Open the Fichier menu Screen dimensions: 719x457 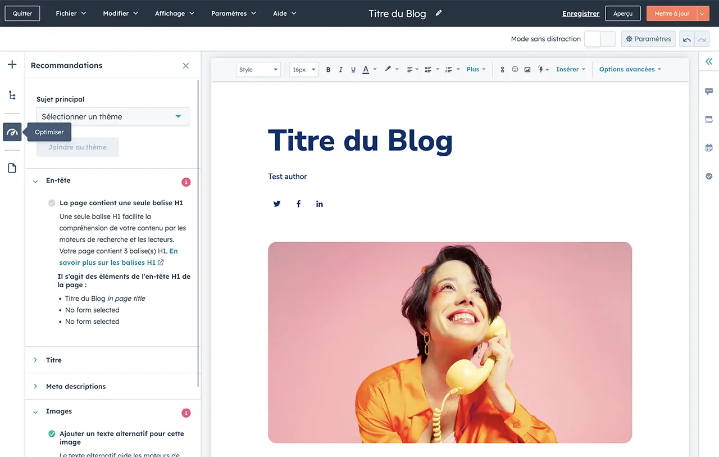(71, 13)
